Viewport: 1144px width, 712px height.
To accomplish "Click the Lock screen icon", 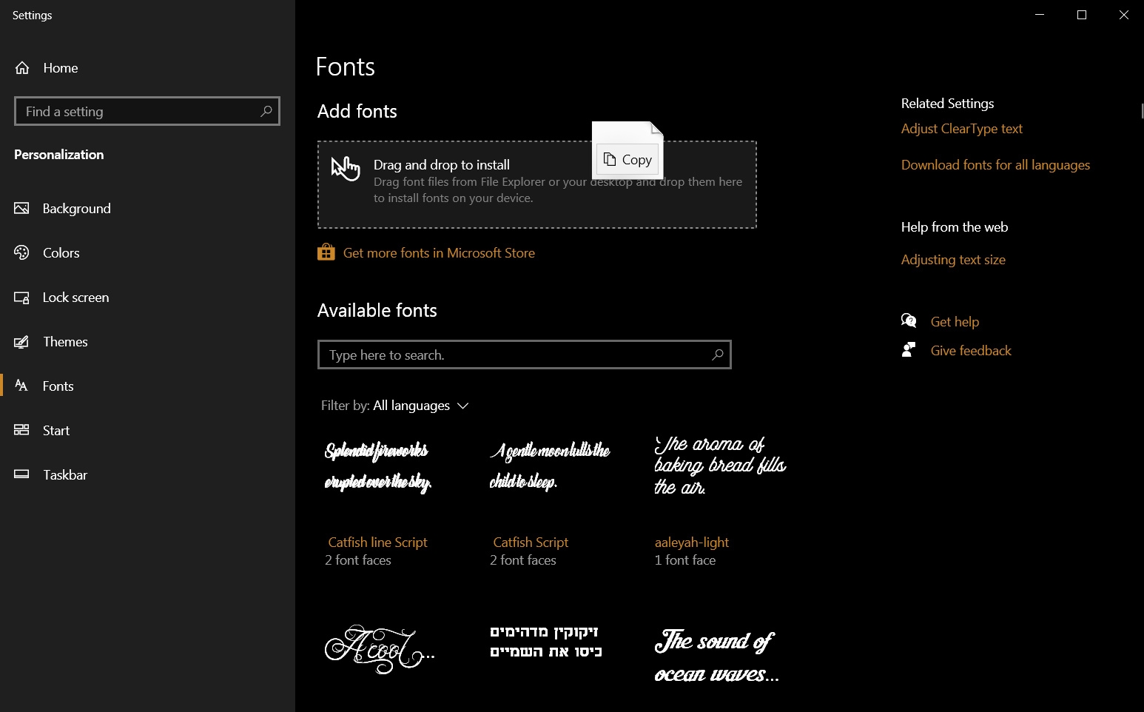I will tap(21, 297).
